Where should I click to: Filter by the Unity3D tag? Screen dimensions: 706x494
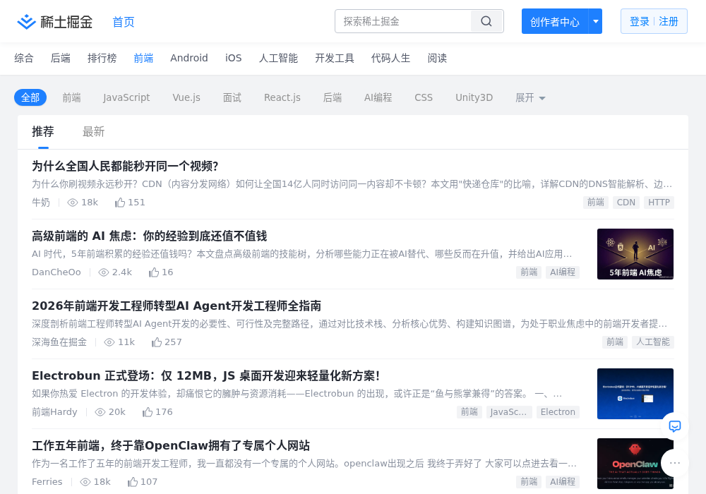coord(474,97)
